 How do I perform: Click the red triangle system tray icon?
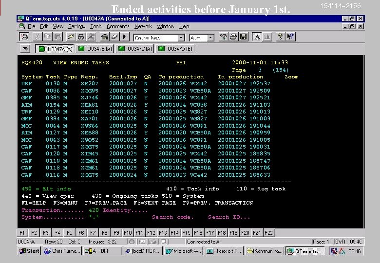tap(342, 251)
